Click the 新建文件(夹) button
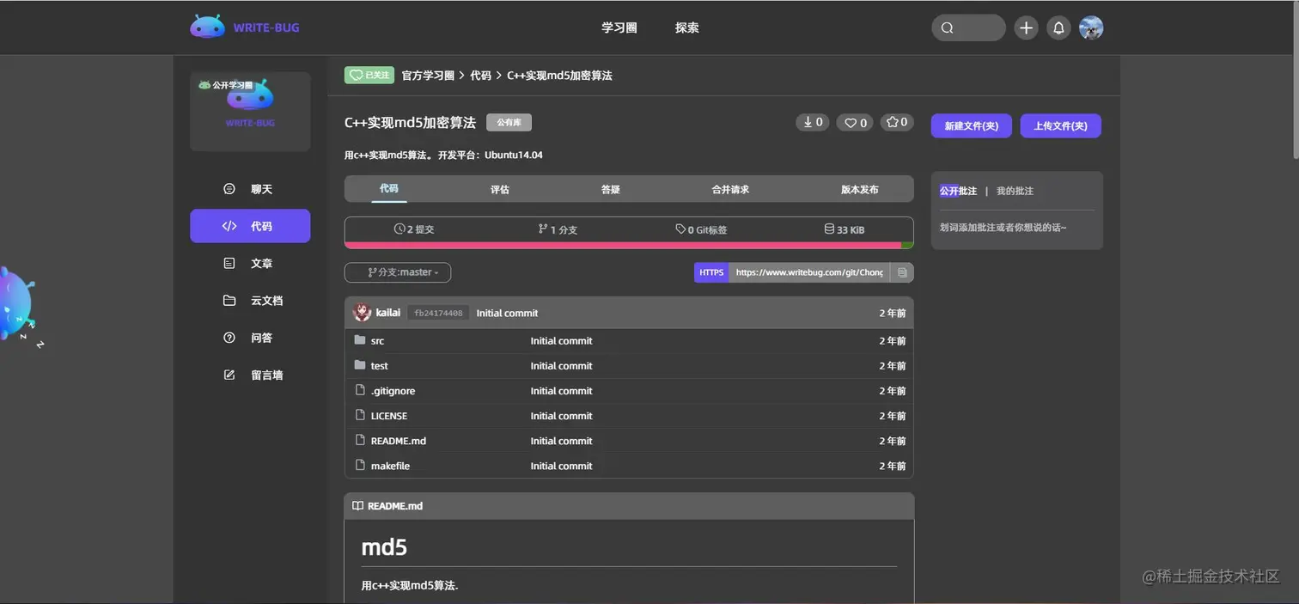1299x604 pixels. [972, 125]
